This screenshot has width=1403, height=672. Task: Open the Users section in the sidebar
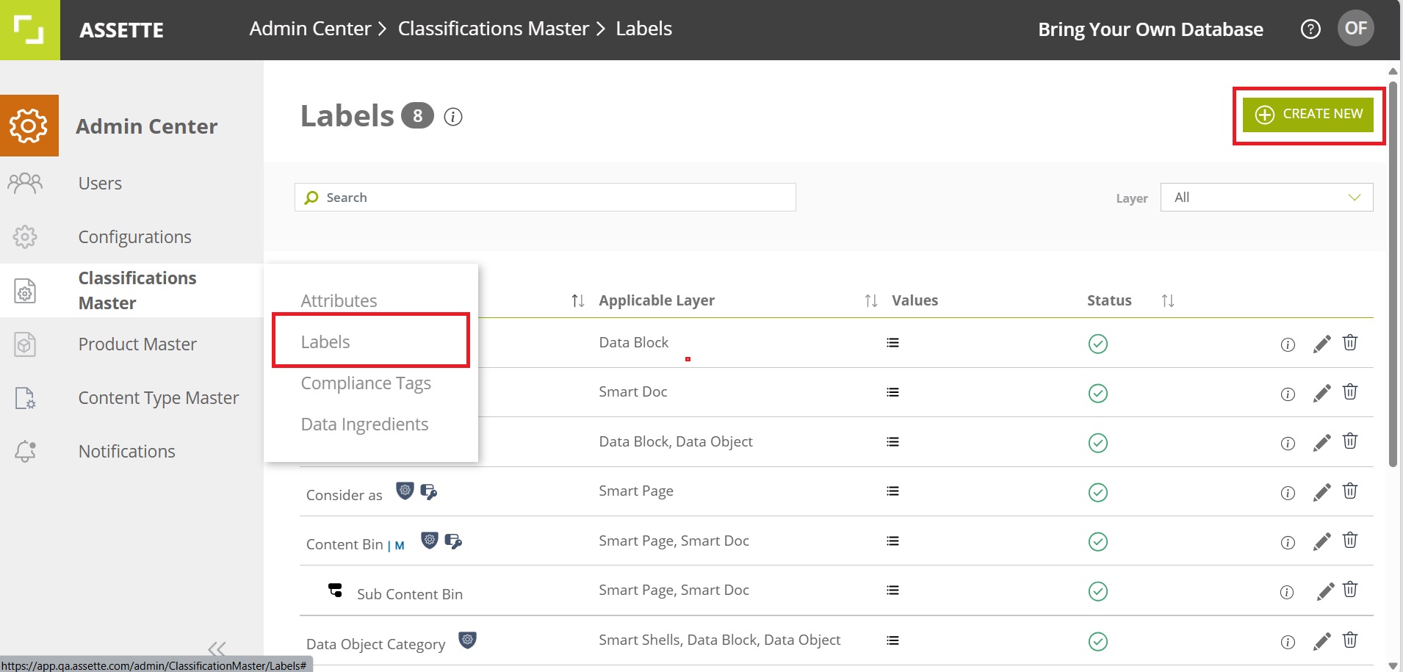click(x=100, y=183)
